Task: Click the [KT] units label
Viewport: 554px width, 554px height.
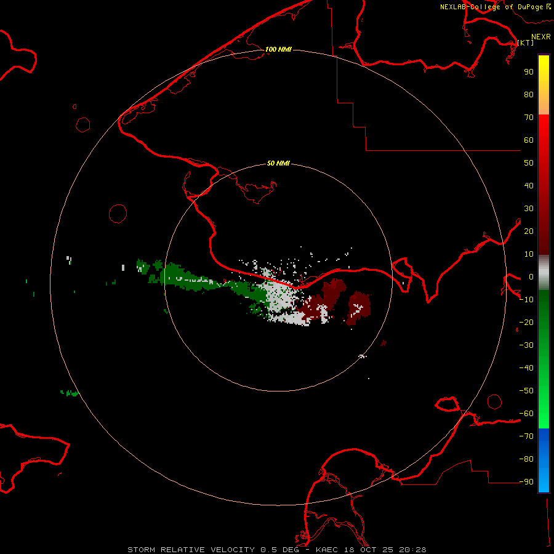Action: 526,42
